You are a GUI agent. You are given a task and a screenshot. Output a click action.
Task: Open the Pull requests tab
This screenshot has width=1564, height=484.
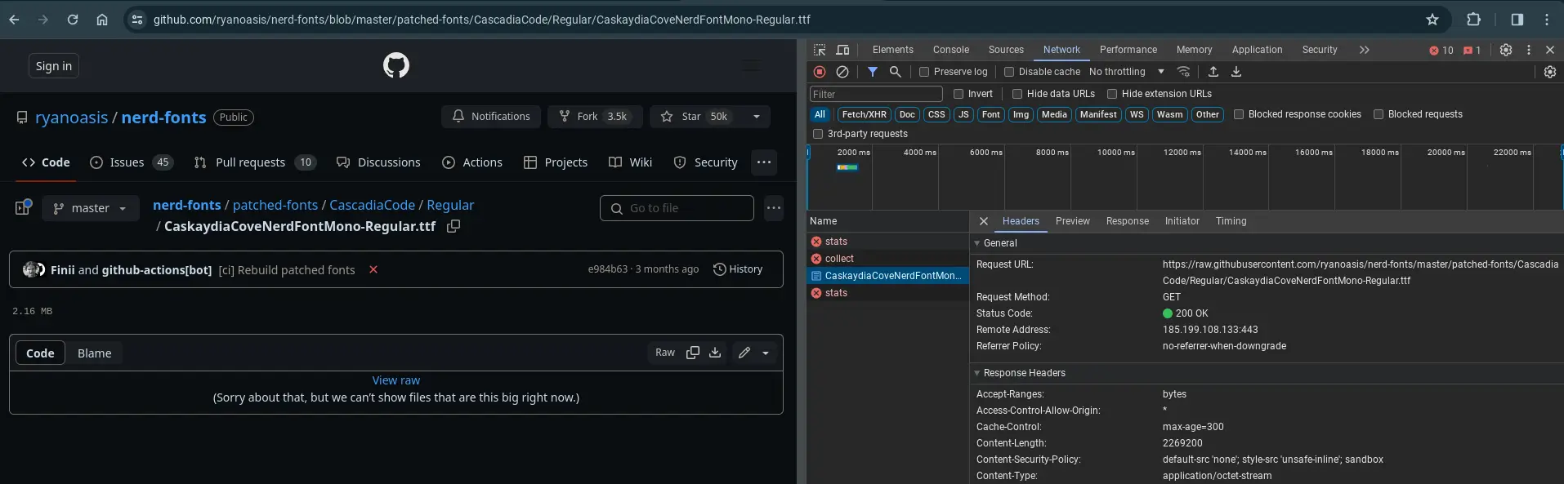coord(254,162)
